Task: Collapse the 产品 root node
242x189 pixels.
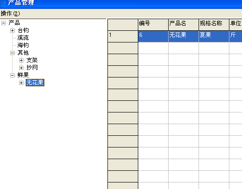Action: click(x=3, y=23)
